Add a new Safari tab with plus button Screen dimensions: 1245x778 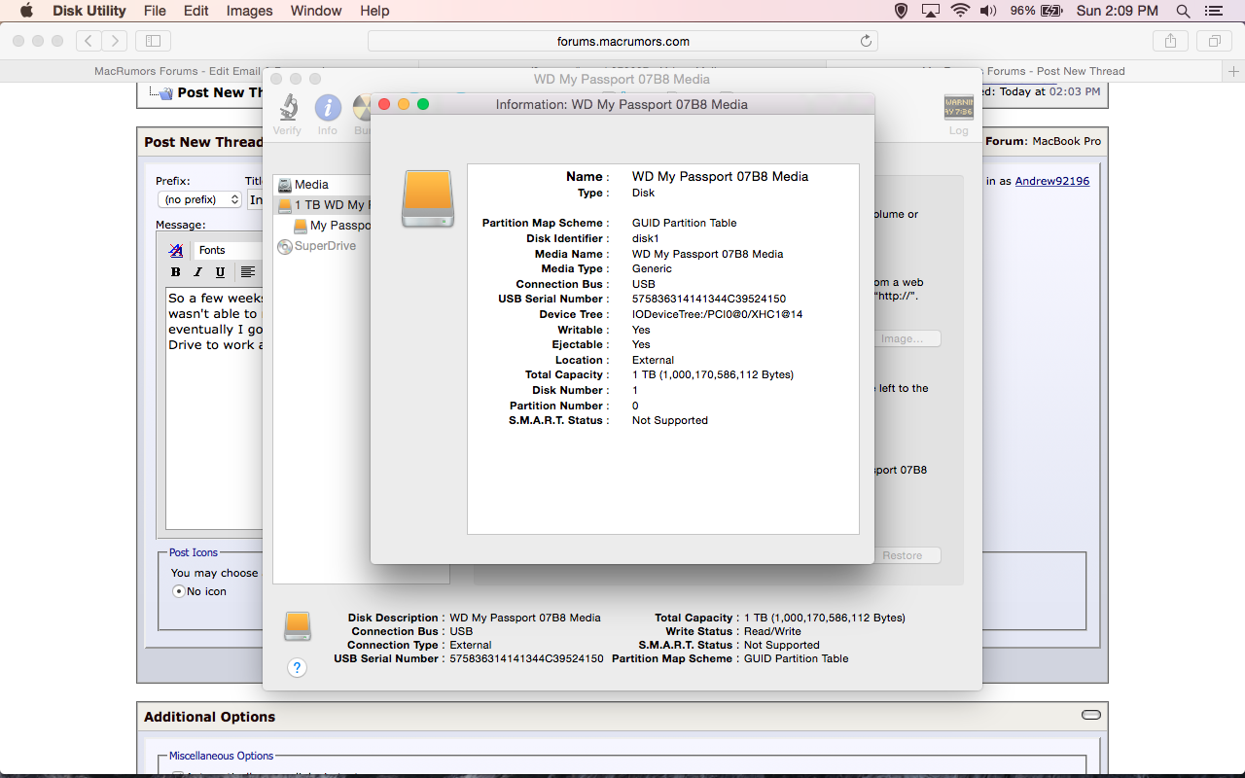click(1234, 71)
